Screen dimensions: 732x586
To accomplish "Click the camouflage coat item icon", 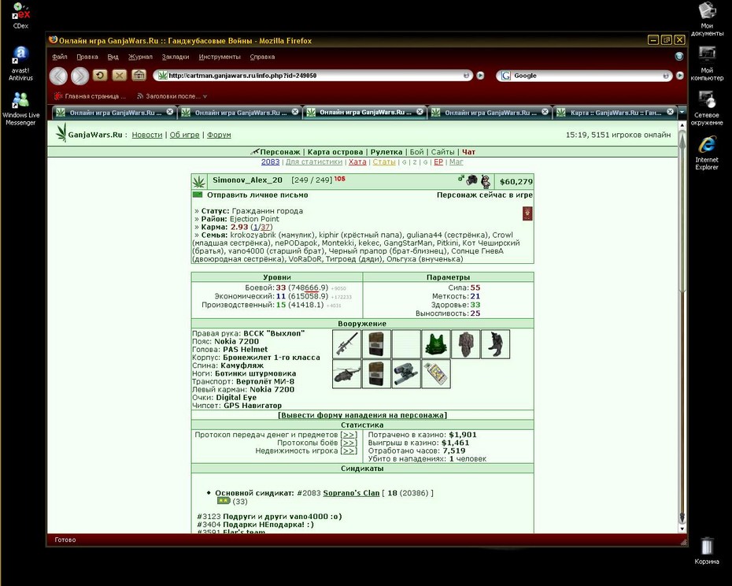I will [x=465, y=344].
